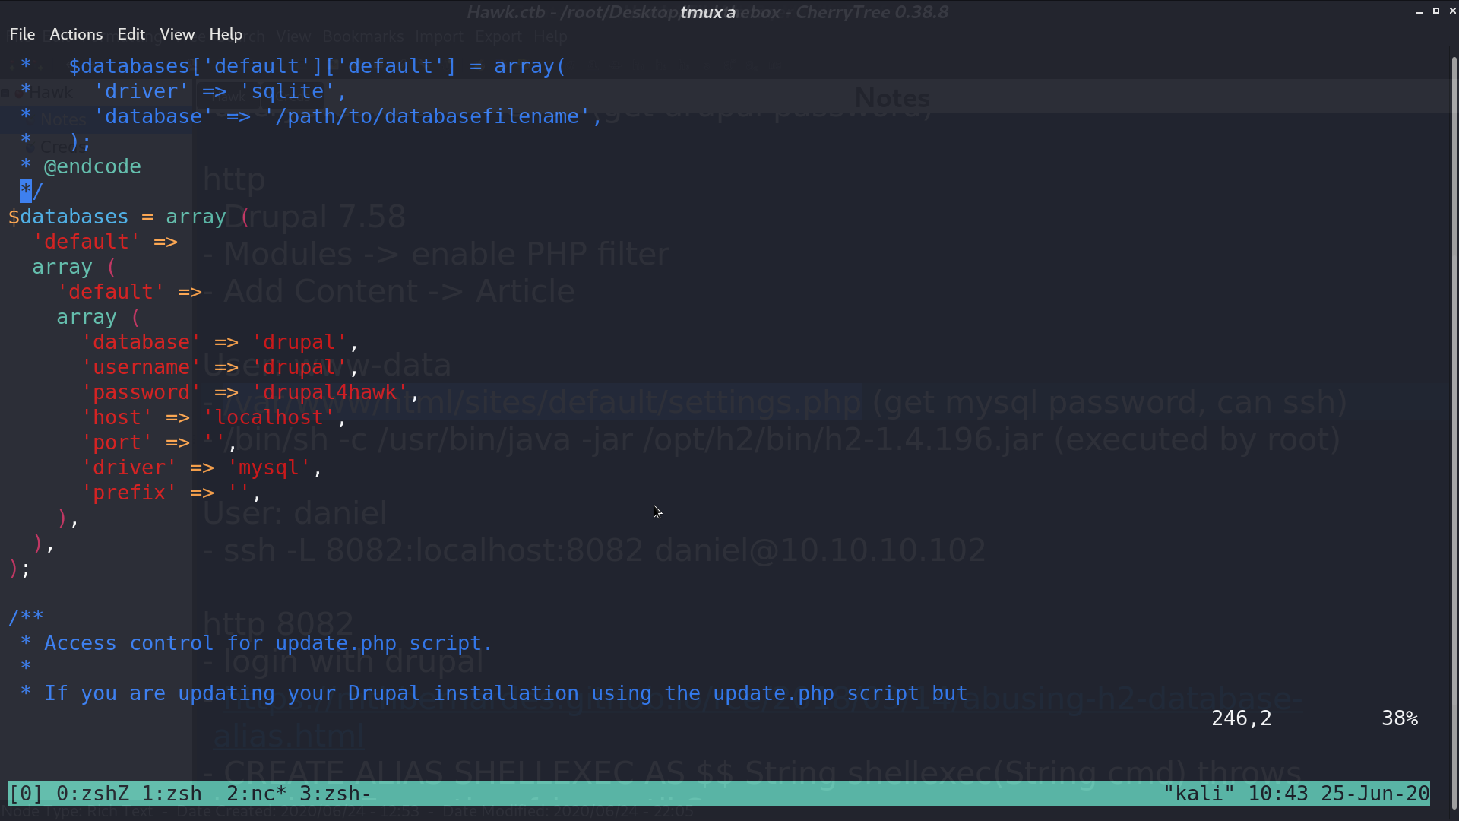
Task: Open the File menu
Action: 22,34
